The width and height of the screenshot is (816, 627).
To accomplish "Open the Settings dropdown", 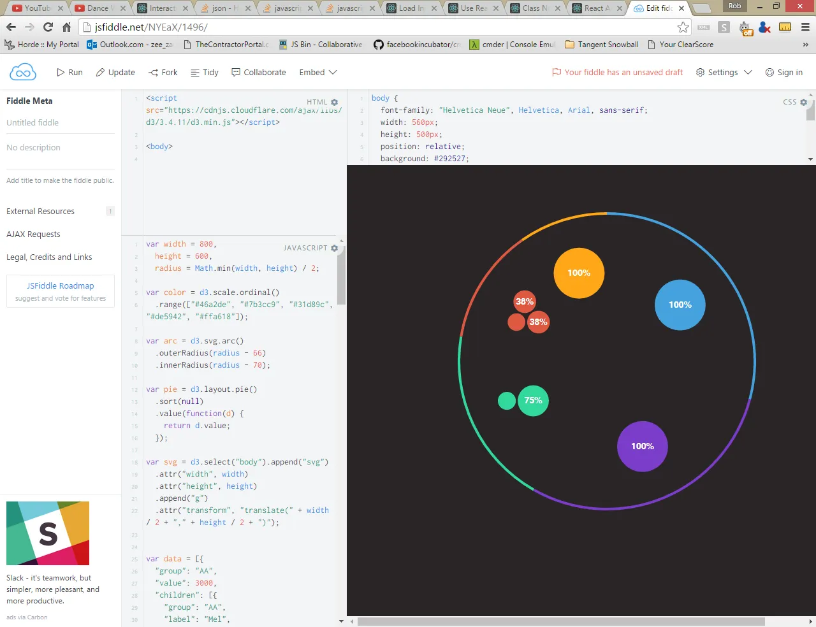I will click(724, 72).
